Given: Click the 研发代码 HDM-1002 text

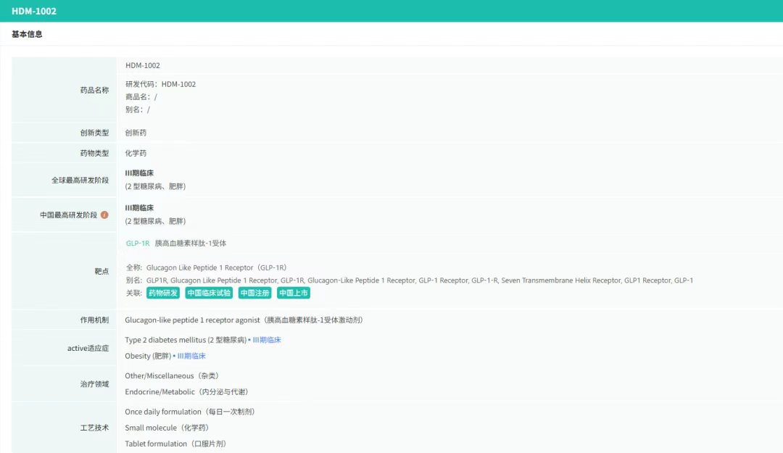Looking at the screenshot, I should click(x=160, y=84).
